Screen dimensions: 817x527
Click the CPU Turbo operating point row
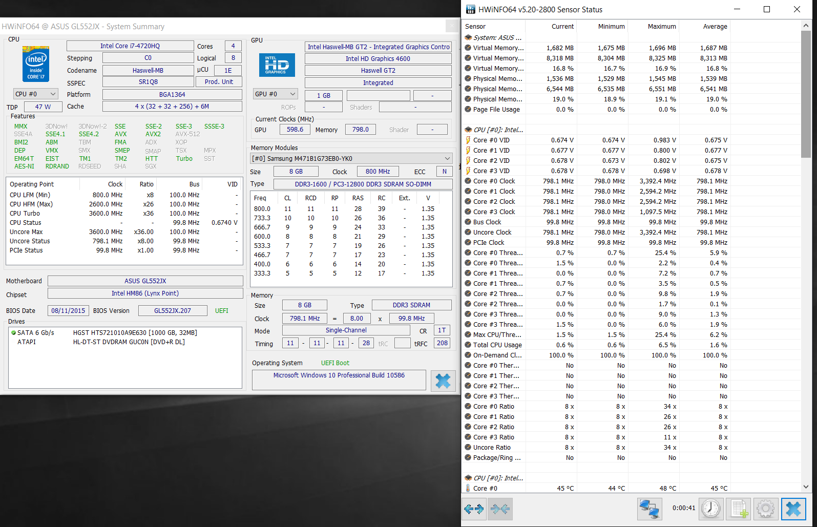124,214
